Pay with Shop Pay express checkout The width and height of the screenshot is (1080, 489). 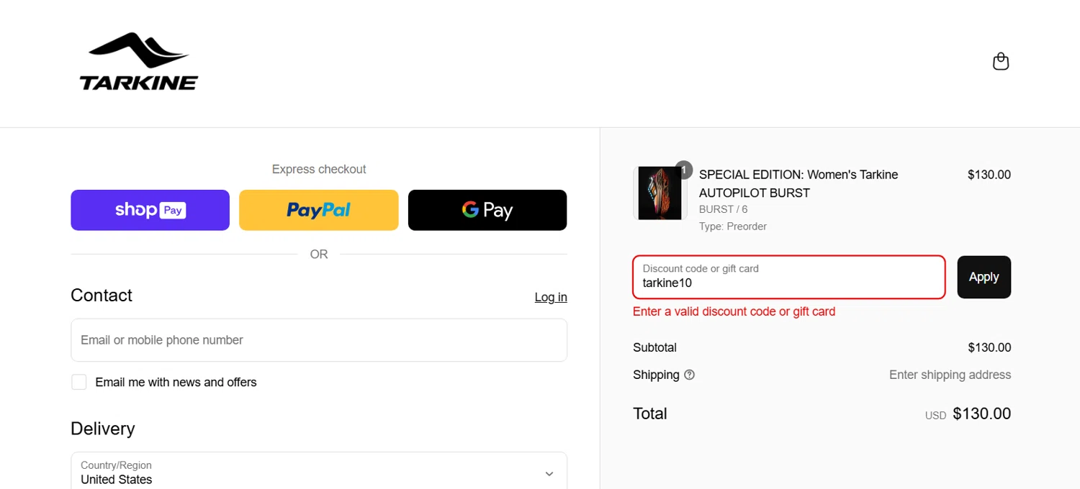click(150, 210)
